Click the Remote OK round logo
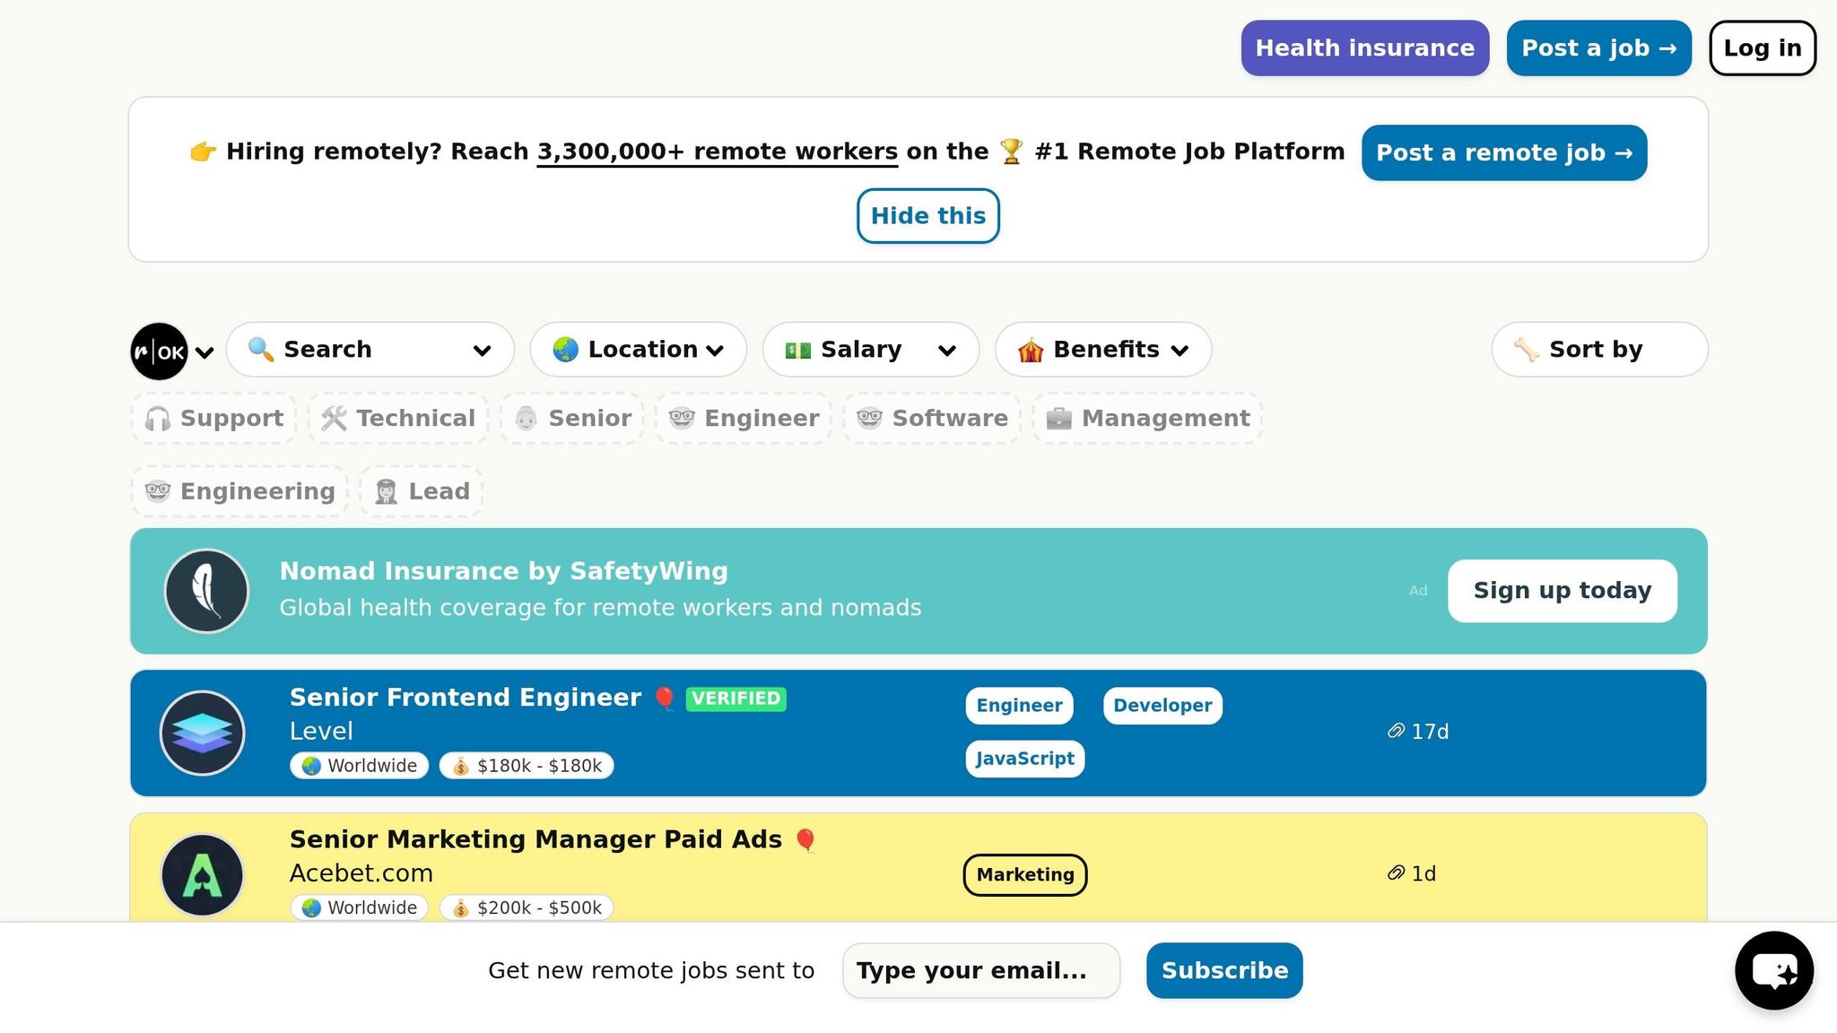Screen dimensions: 1837x1033 click(160, 351)
